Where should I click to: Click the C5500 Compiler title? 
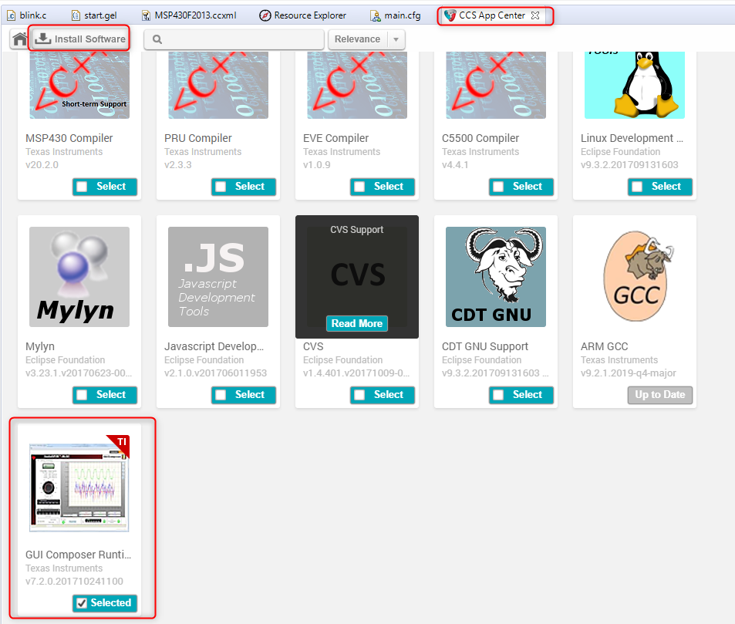coord(480,138)
